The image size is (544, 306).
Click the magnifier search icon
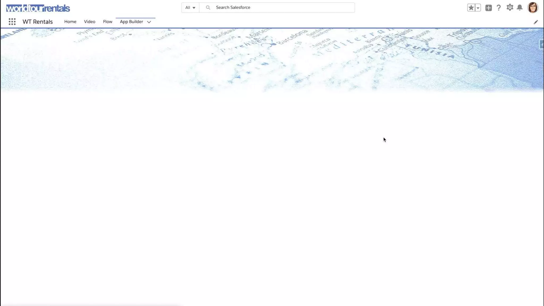[208, 7]
